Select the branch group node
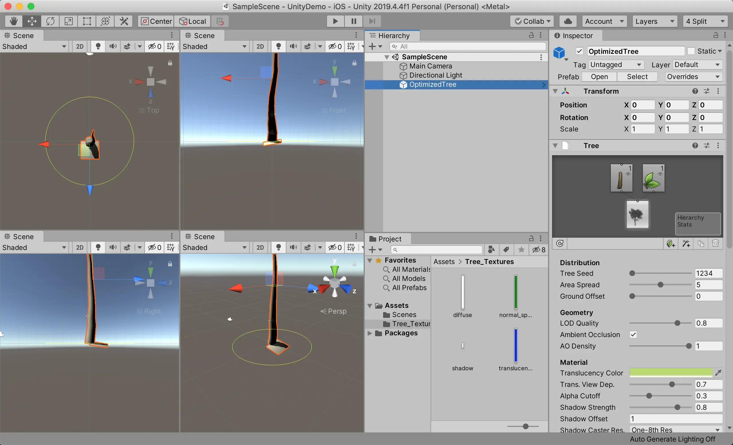The height and width of the screenshot is (445, 733). [x=621, y=178]
